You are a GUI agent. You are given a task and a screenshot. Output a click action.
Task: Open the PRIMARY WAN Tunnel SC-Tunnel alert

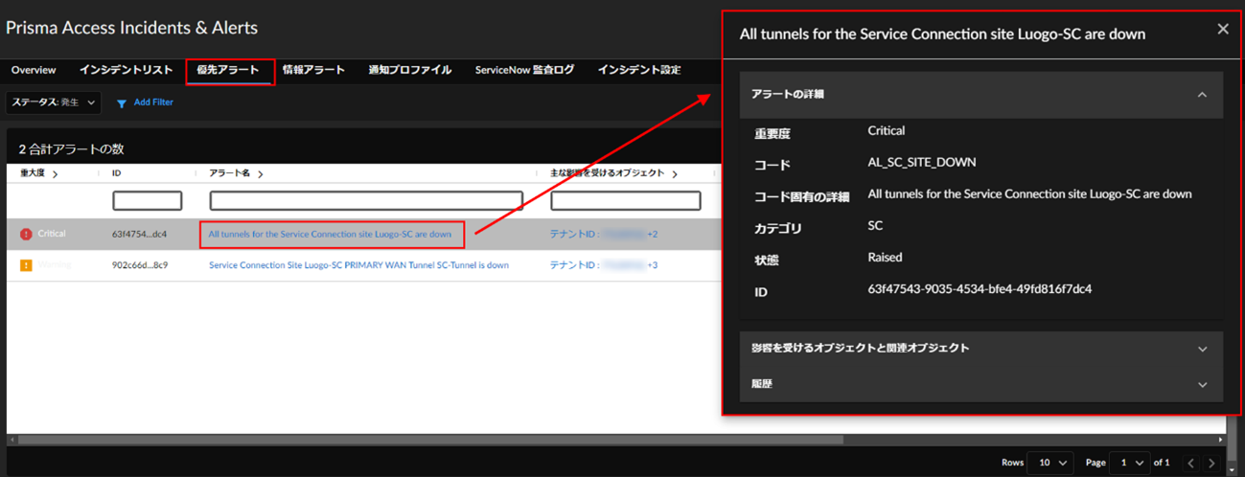(x=358, y=265)
